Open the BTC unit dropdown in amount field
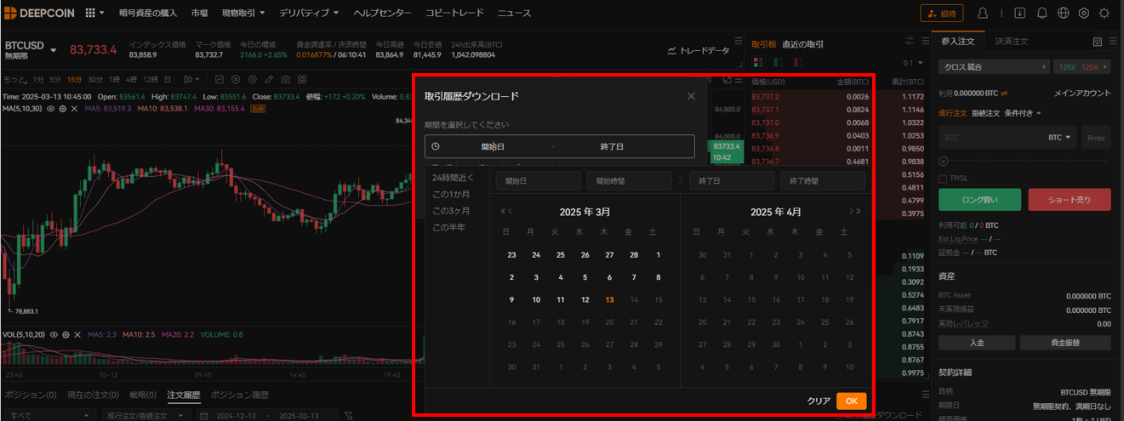The height and width of the screenshot is (421, 1124). click(1059, 138)
